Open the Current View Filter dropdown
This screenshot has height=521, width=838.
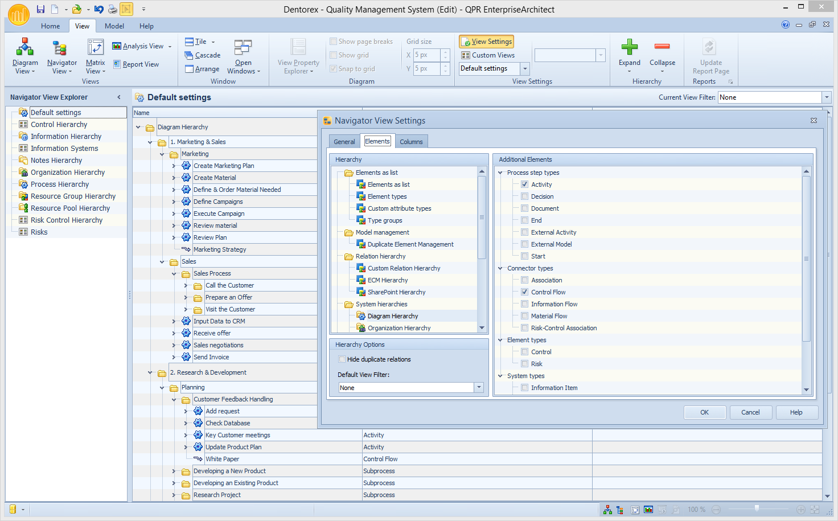tap(827, 97)
